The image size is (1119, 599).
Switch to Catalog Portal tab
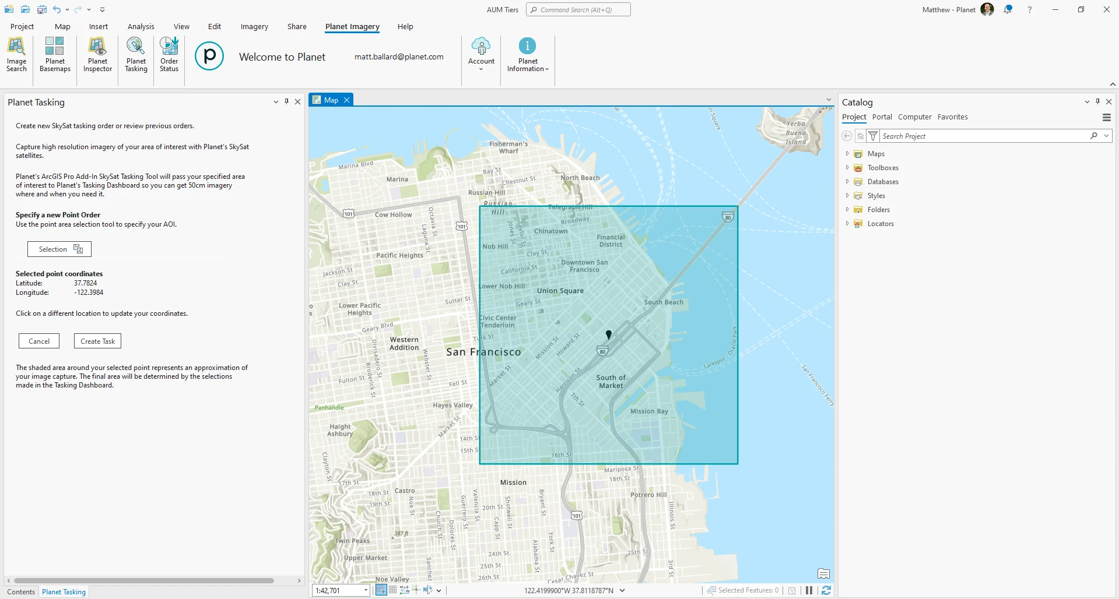882,117
